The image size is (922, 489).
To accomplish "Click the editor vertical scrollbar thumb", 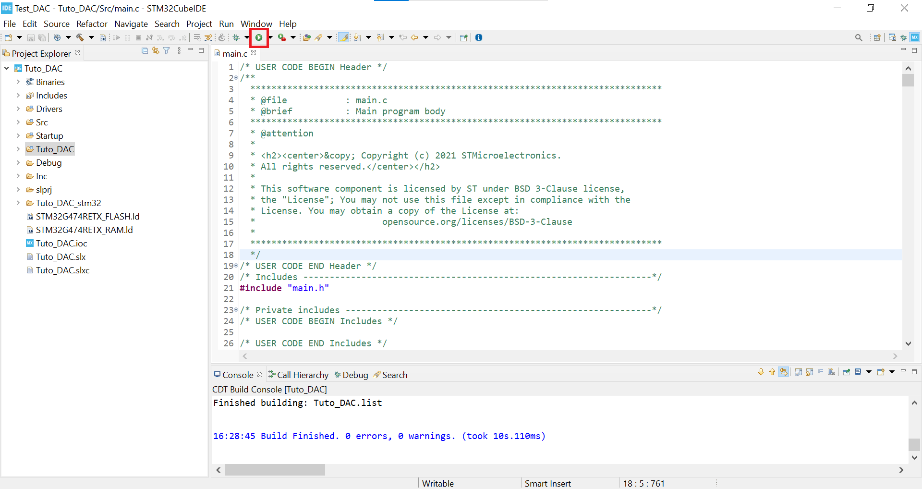I will click(x=908, y=80).
